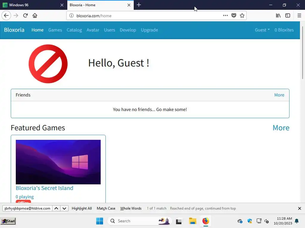The image size is (305, 228).
Task: Show site information icon in address bar
Action: 71,15
